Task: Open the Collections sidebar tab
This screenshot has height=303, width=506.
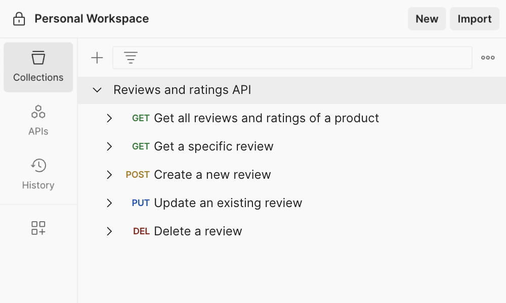Action: point(38,67)
